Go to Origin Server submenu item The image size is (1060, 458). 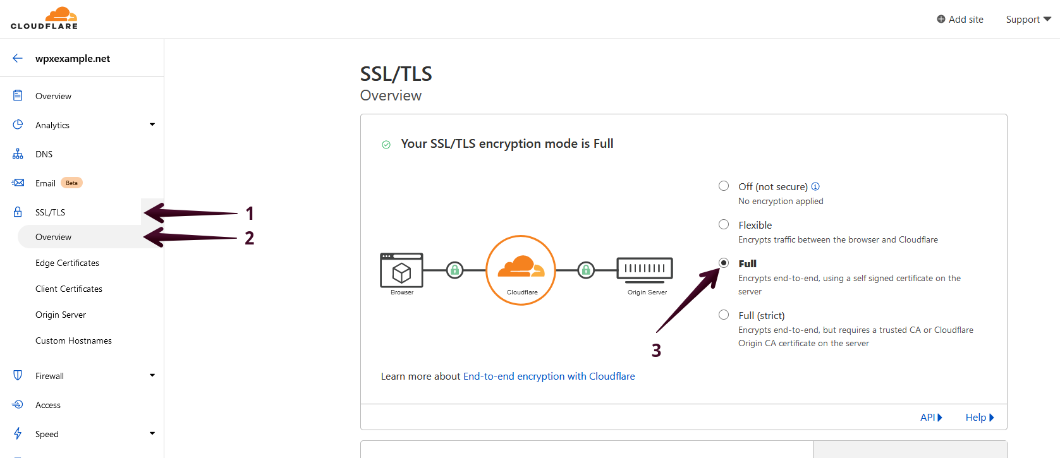[61, 315]
